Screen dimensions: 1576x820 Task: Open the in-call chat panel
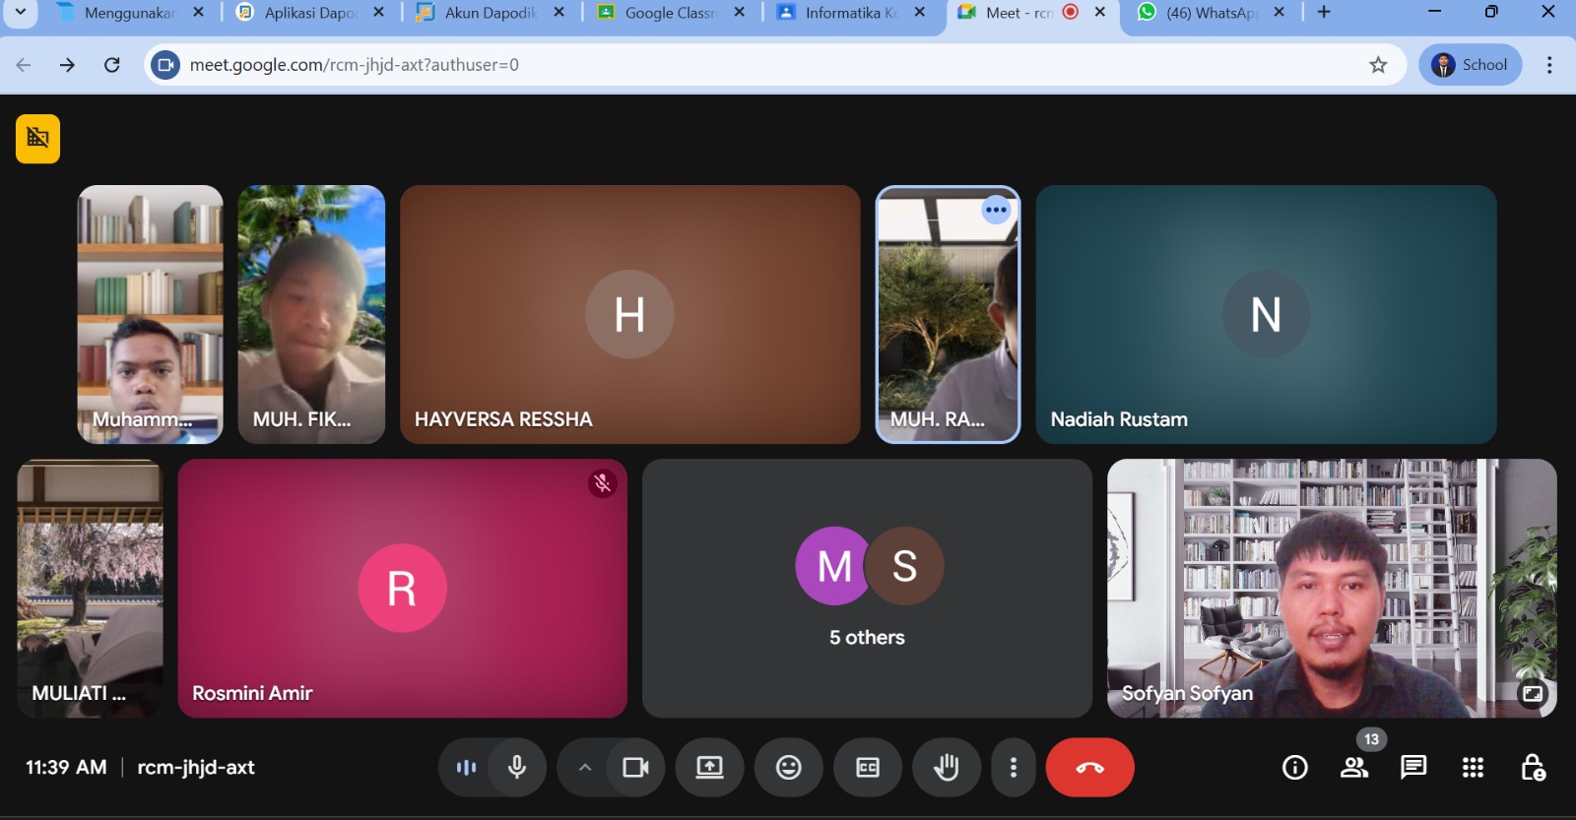(1413, 767)
